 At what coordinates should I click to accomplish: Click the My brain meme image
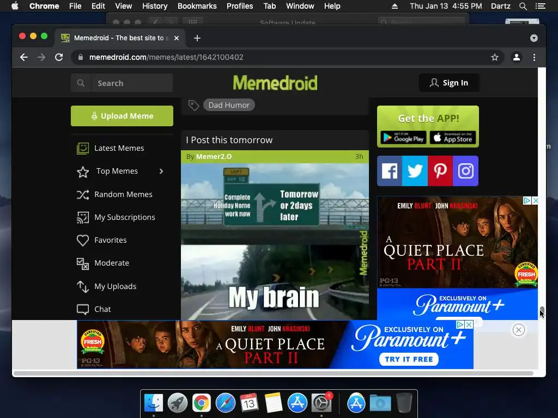275,242
